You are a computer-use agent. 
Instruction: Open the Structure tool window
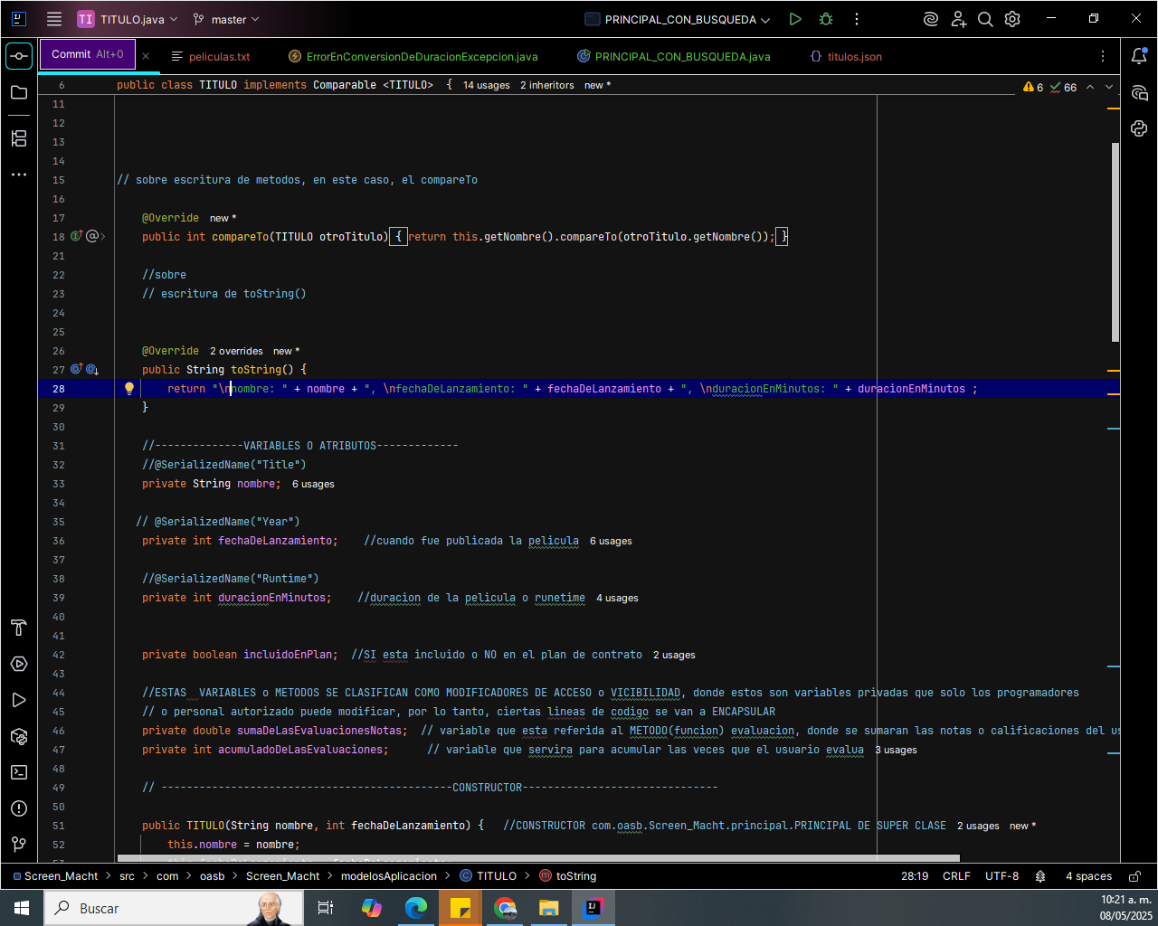point(19,138)
